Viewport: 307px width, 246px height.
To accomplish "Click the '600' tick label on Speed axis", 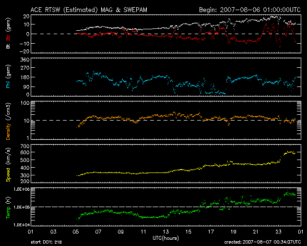I will point(25,152).
